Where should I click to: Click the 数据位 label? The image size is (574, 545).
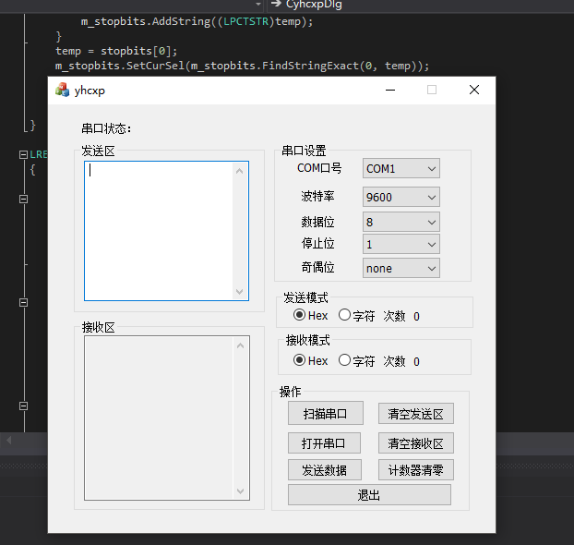317,222
